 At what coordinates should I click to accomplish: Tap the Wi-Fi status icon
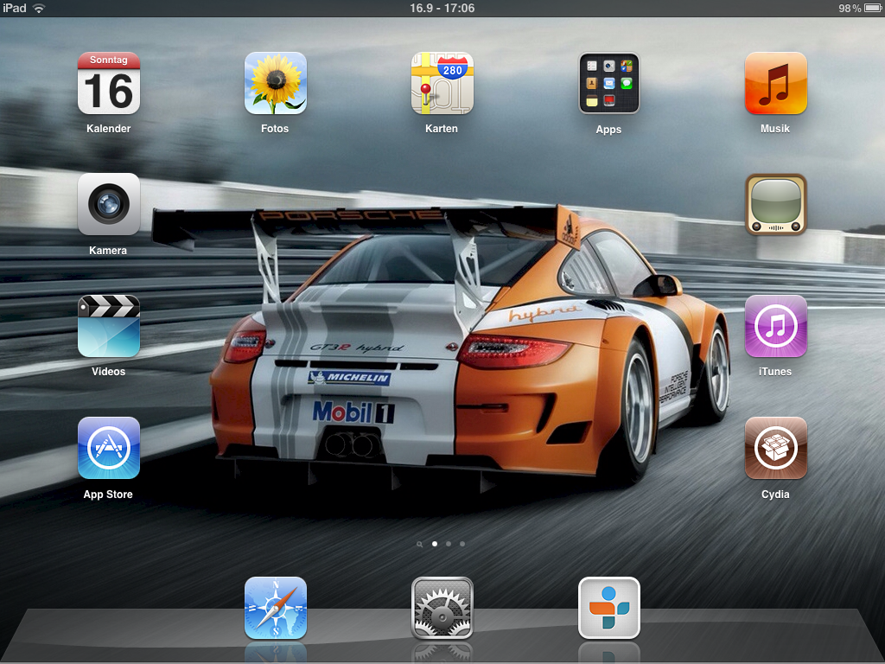pos(39,8)
